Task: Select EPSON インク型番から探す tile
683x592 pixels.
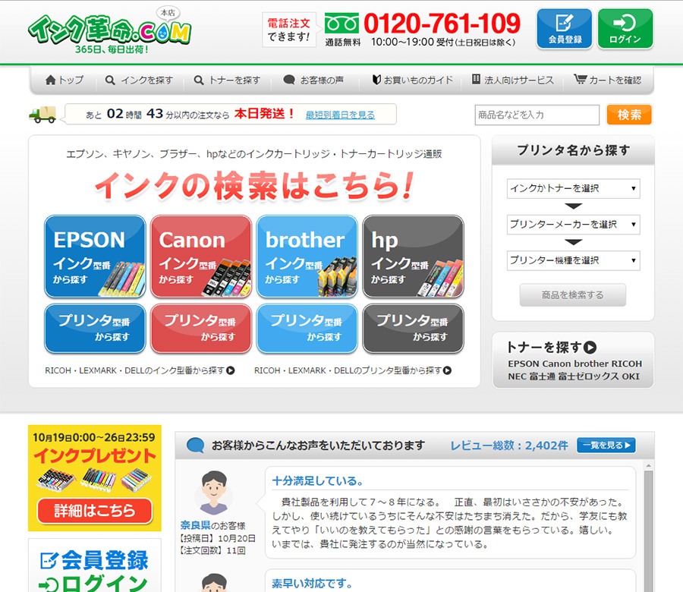Action: [x=95, y=257]
